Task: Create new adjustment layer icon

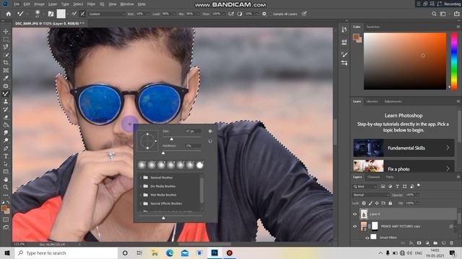Action: [427, 243]
